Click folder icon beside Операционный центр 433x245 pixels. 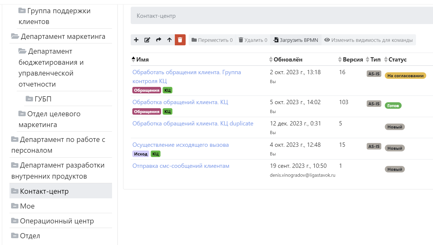point(15,220)
